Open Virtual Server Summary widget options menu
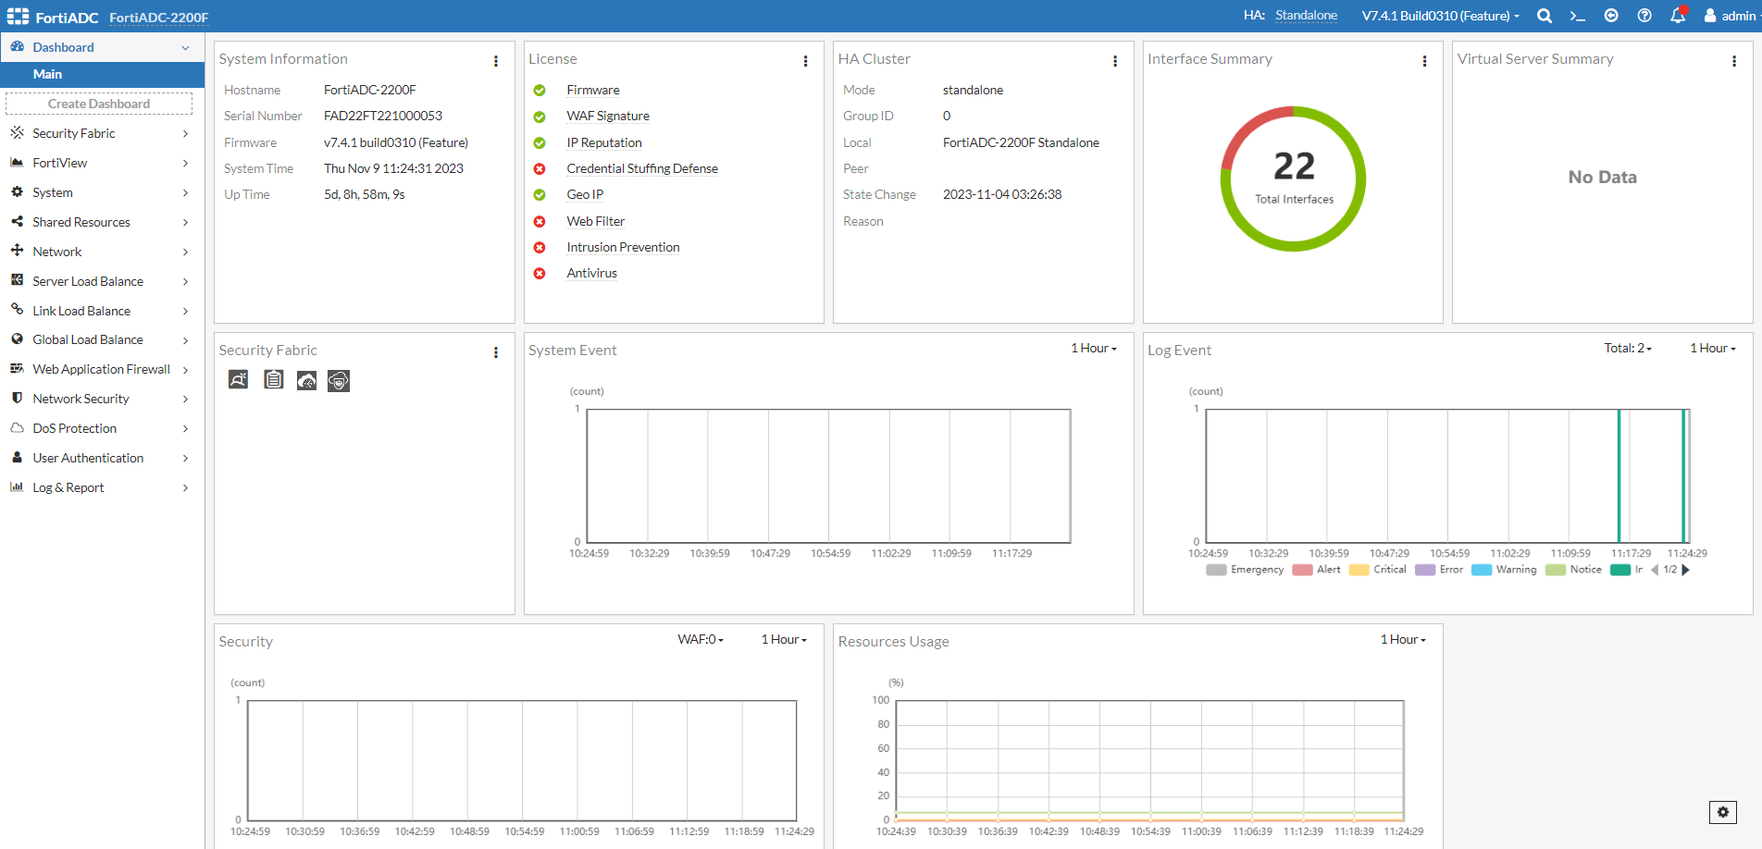The image size is (1762, 849). 1734,61
